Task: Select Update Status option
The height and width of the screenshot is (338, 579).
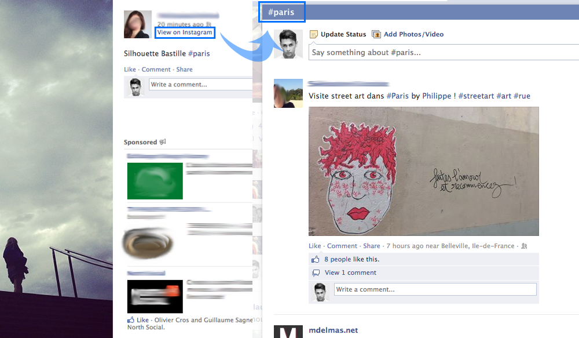Action: [x=343, y=34]
